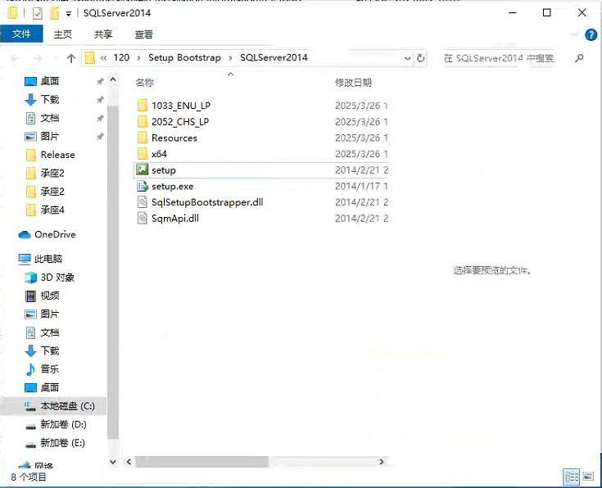Maximize the SQLServer2014 window

(x=547, y=12)
